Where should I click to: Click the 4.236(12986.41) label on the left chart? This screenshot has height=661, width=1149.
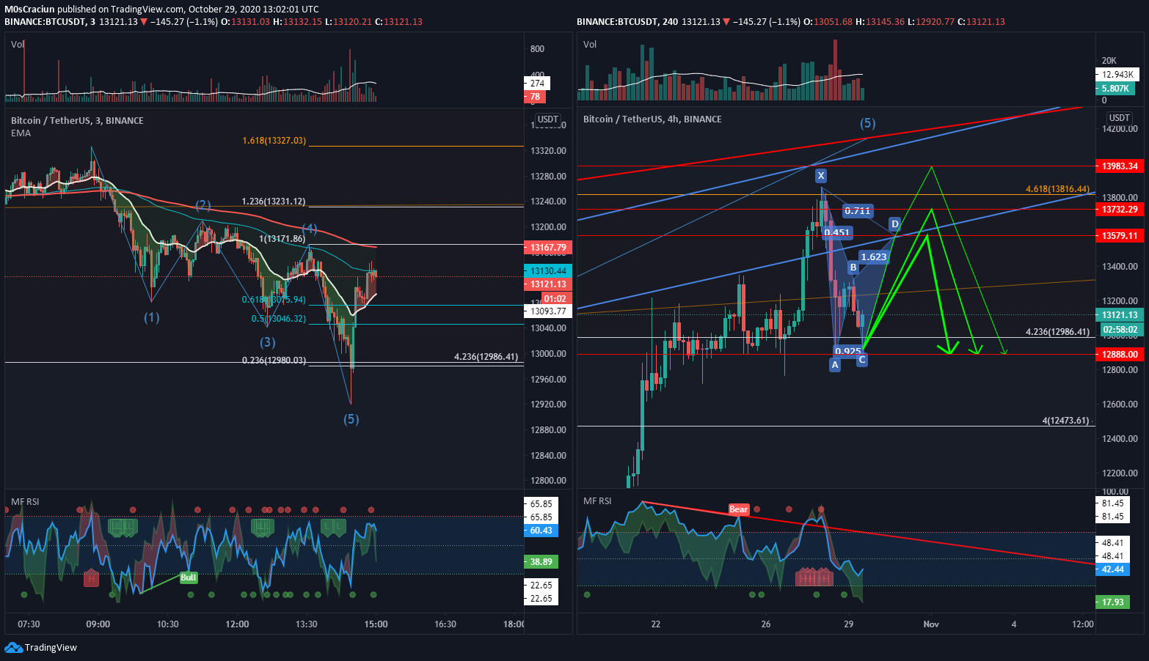pos(486,357)
